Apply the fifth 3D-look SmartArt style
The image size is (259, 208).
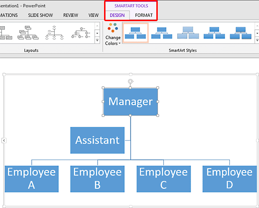coord(241,33)
